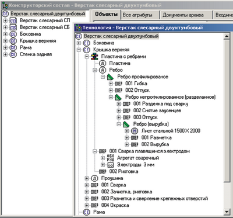This screenshot has width=233, height=218.
Task: Collapse Крышка верхняя in Технология tree
Action: tap(79, 50)
